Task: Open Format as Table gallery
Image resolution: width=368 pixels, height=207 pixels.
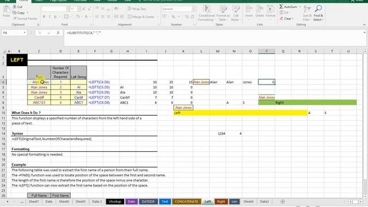Action: (223, 13)
